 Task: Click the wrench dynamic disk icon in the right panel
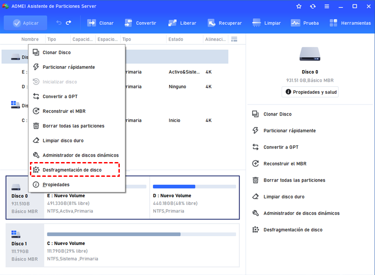(255, 213)
